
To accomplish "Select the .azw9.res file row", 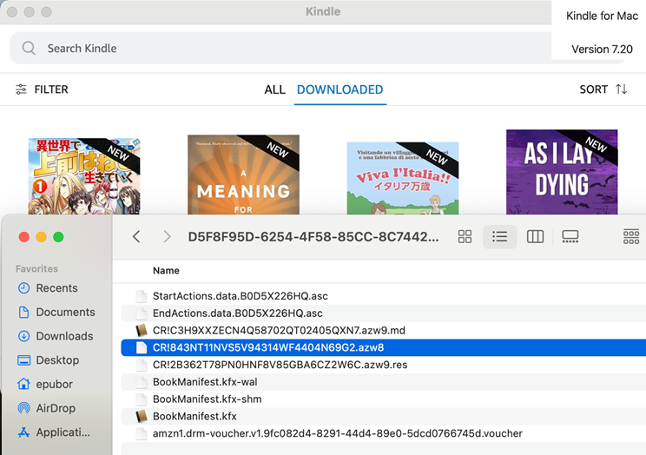I will tap(384, 365).
